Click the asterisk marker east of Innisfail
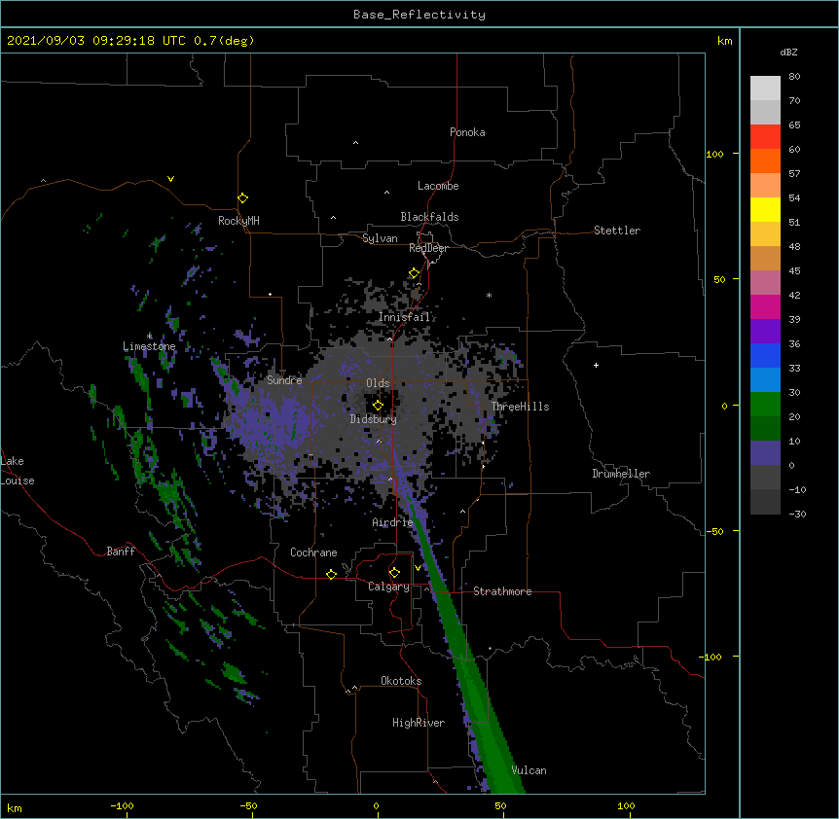Image resolution: width=839 pixels, height=819 pixels. 489,296
